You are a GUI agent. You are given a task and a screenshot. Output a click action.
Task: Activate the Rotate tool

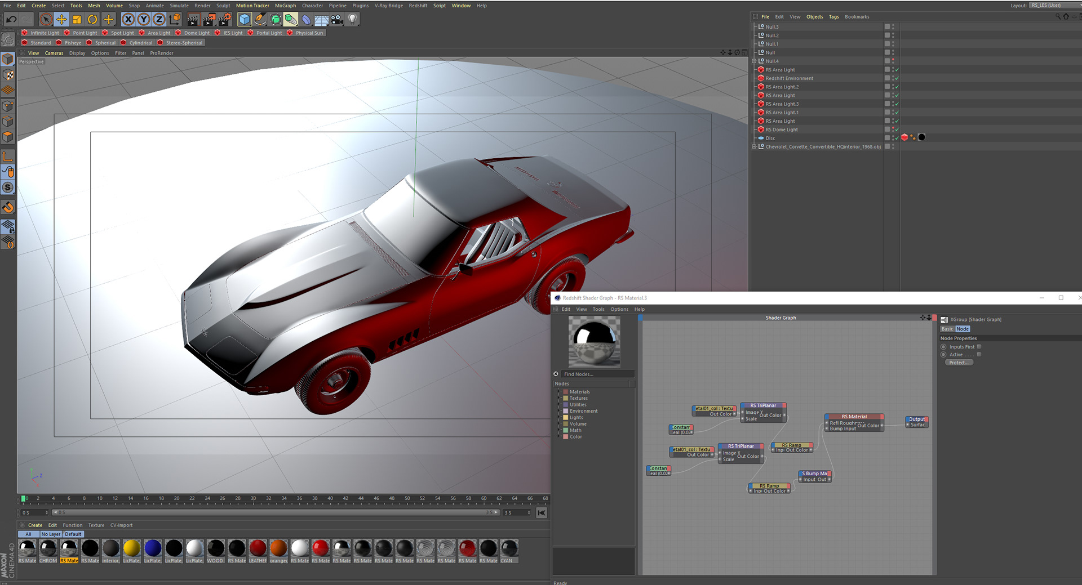tap(92, 20)
